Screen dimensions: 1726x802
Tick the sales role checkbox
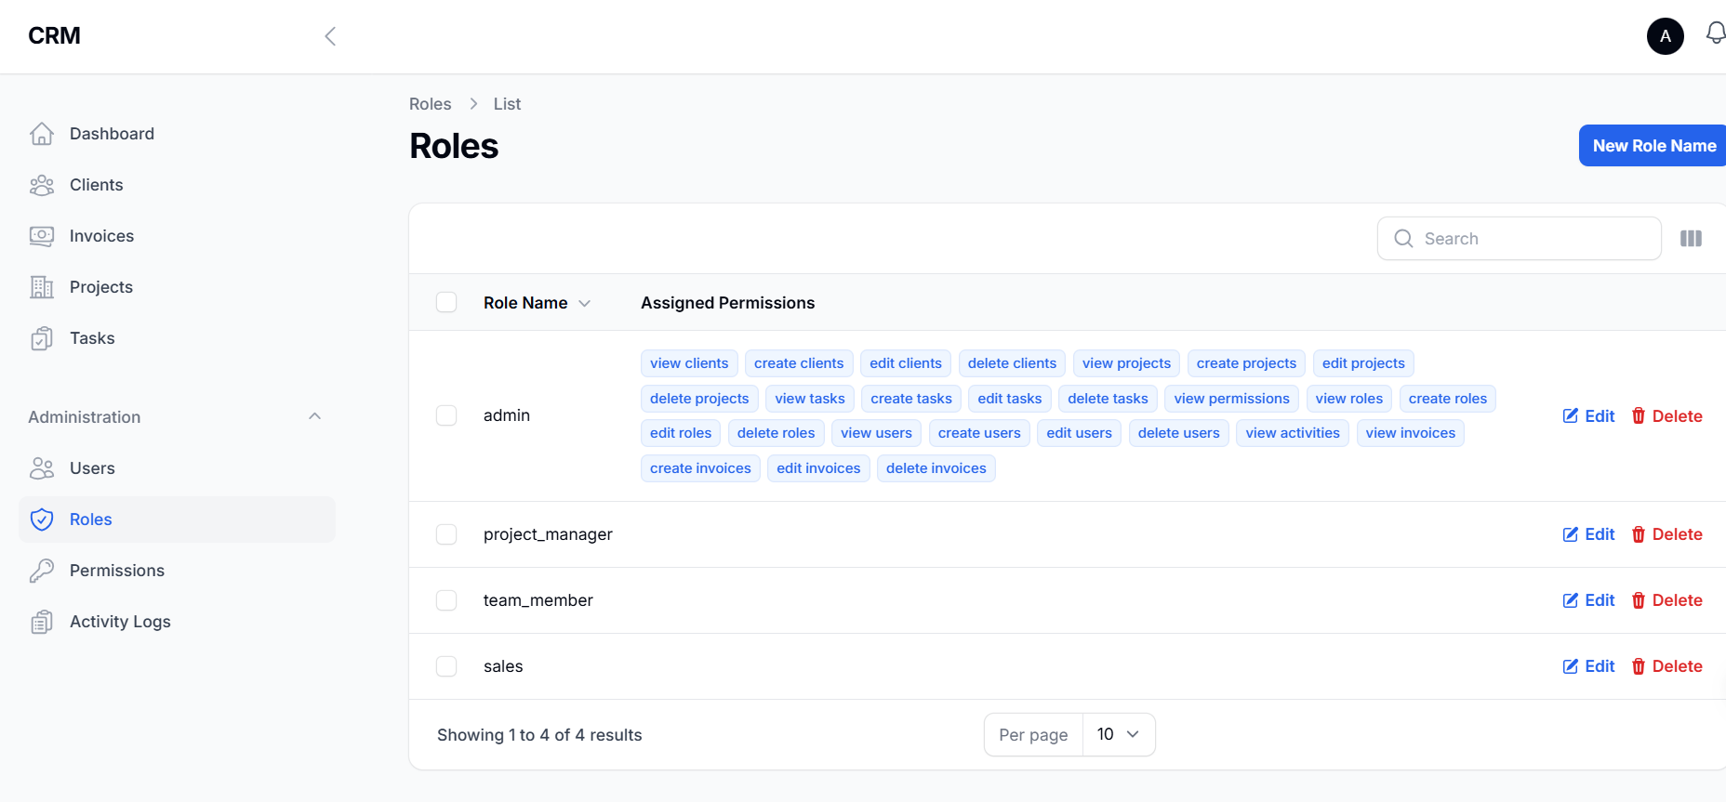pyautogui.click(x=446, y=666)
